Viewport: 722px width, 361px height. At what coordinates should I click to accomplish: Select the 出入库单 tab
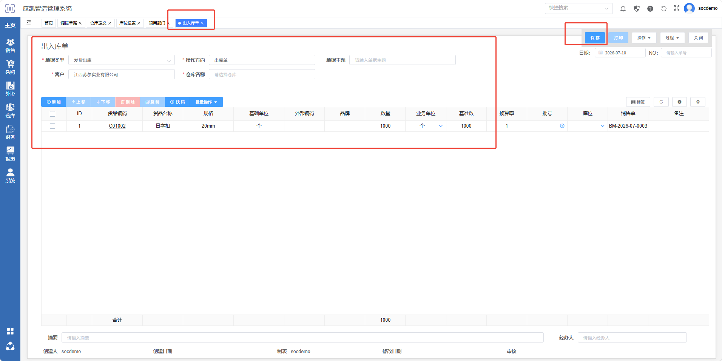191,23
